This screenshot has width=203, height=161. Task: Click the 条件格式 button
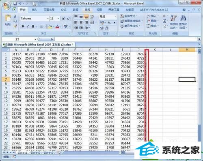(x=129, y=16)
